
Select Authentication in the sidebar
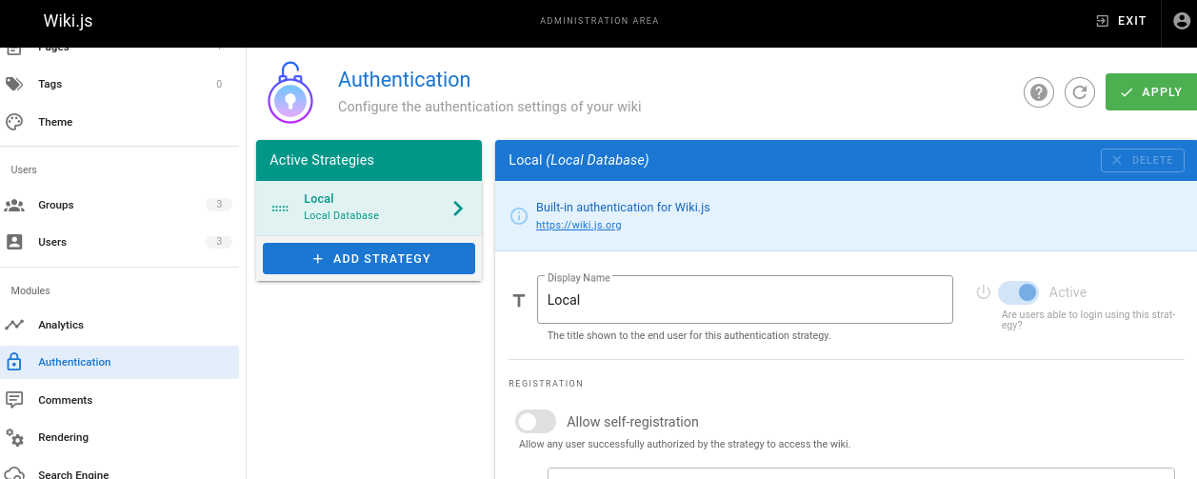[x=74, y=362]
